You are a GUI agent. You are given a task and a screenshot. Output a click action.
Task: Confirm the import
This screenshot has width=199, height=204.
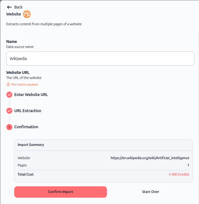[61, 192]
